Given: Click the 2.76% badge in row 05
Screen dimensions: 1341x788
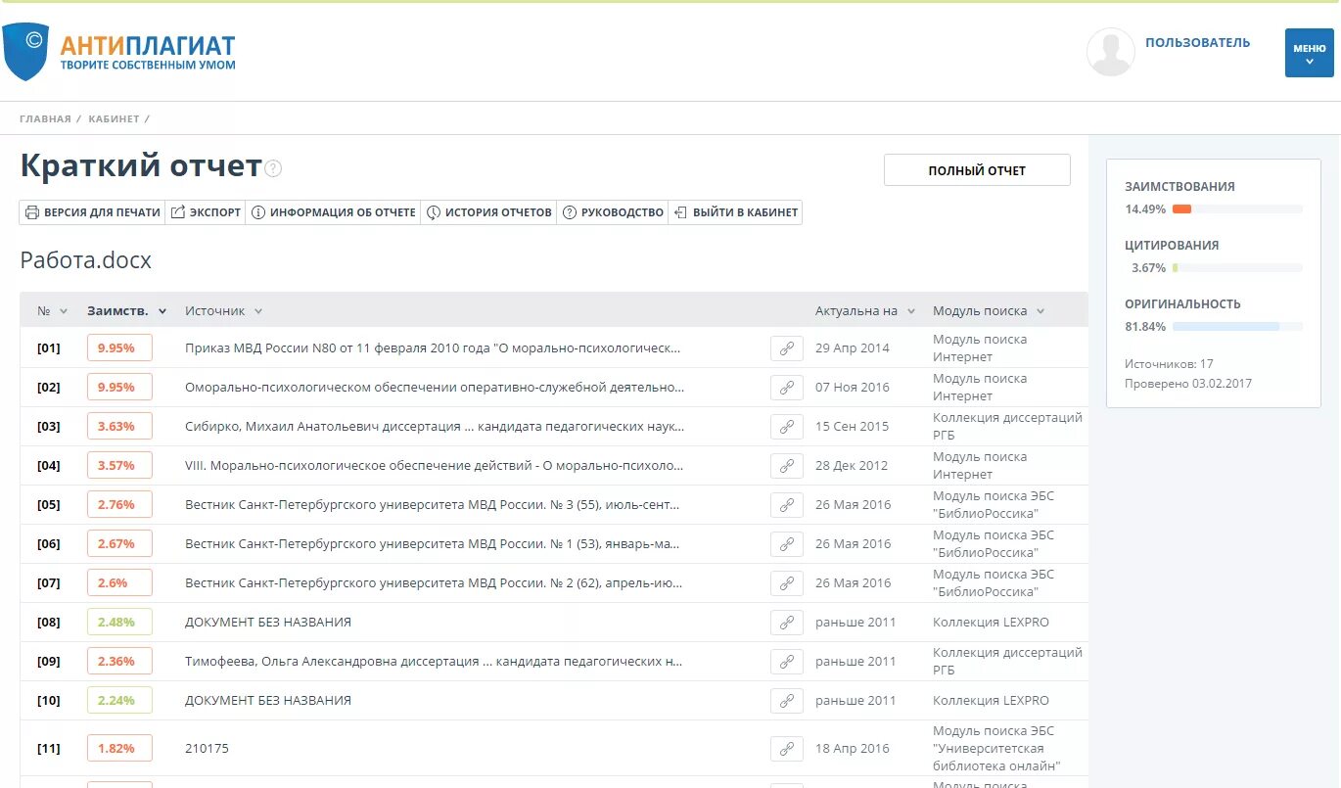Looking at the screenshot, I should coord(119,505).
